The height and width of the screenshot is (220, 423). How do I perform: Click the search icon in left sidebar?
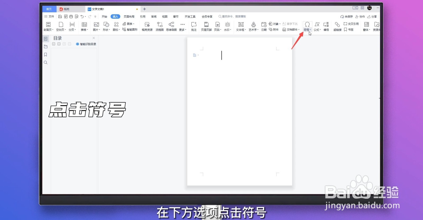pyautogui.click(x=45, y=63)
